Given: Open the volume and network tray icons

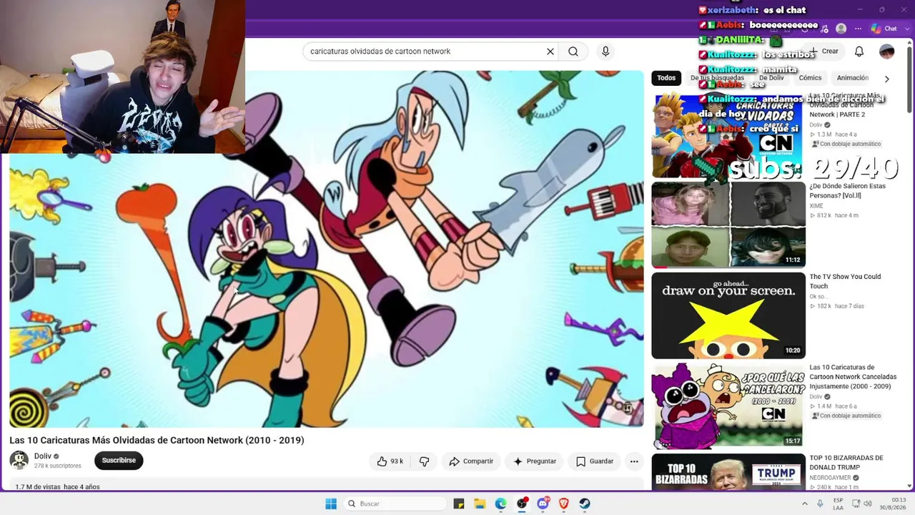Looking at the screenshot, I should (x=861, y=504).
